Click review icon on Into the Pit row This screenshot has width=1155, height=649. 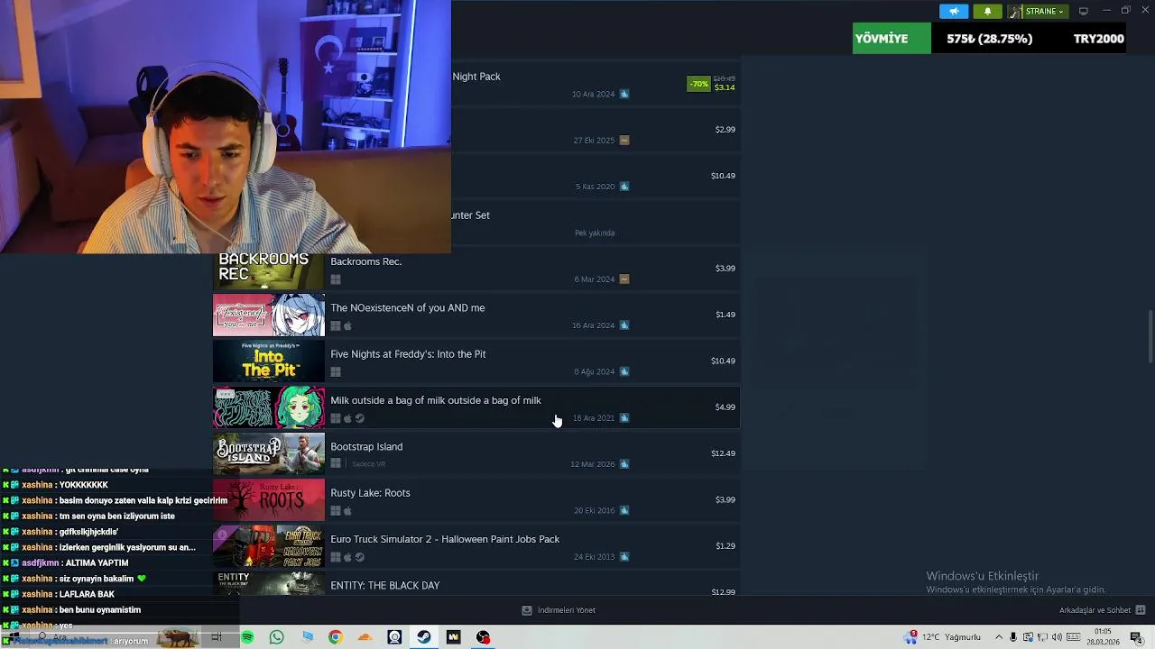(624, 371)
